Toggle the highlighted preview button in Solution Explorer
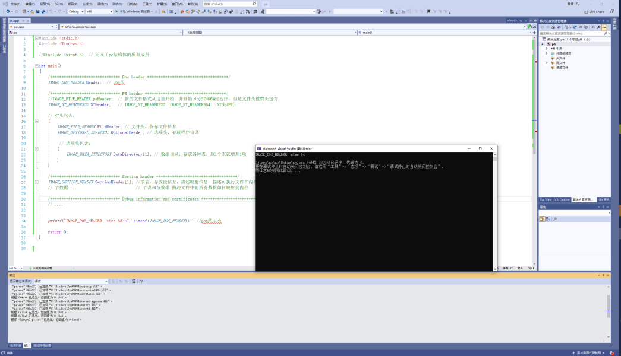Image resolution: width=621 pixels, height=356 pixels. pyautogui.click(x=604, y=27)
